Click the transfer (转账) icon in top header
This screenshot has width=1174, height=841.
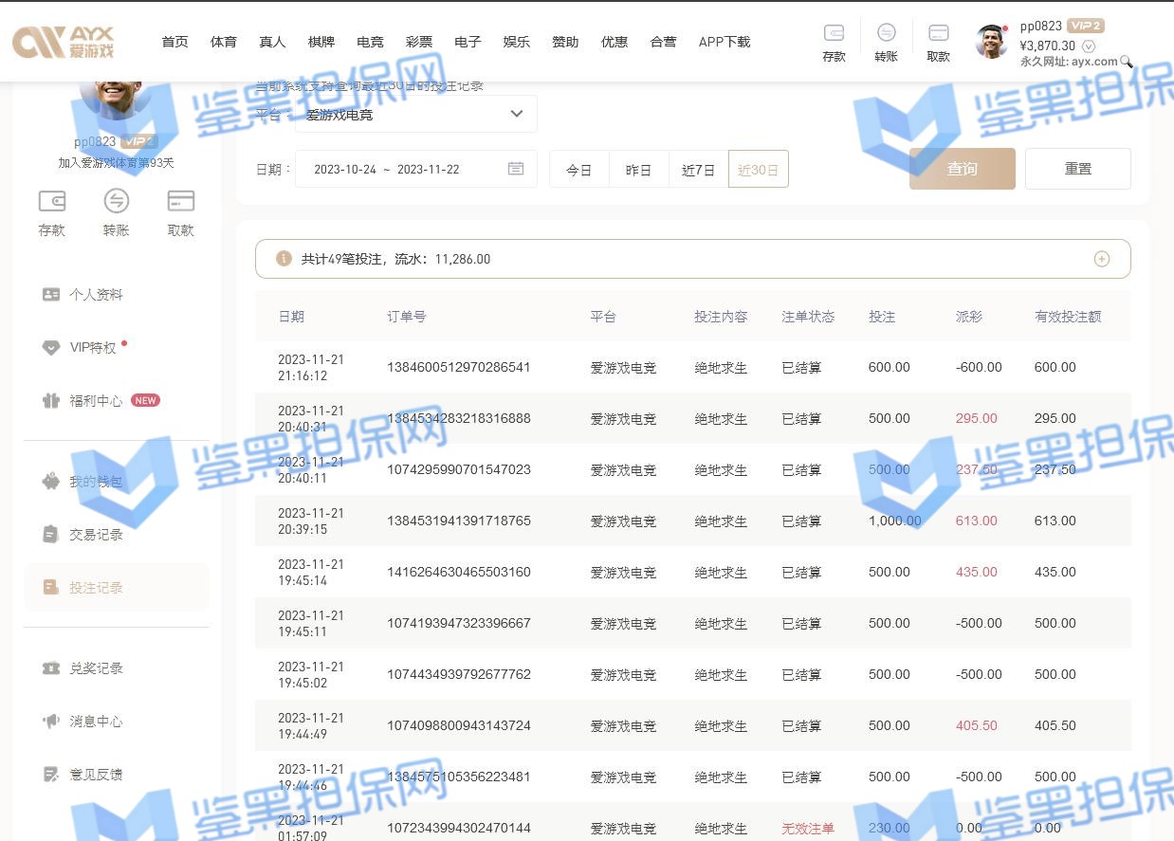click(x=886, y=33)
